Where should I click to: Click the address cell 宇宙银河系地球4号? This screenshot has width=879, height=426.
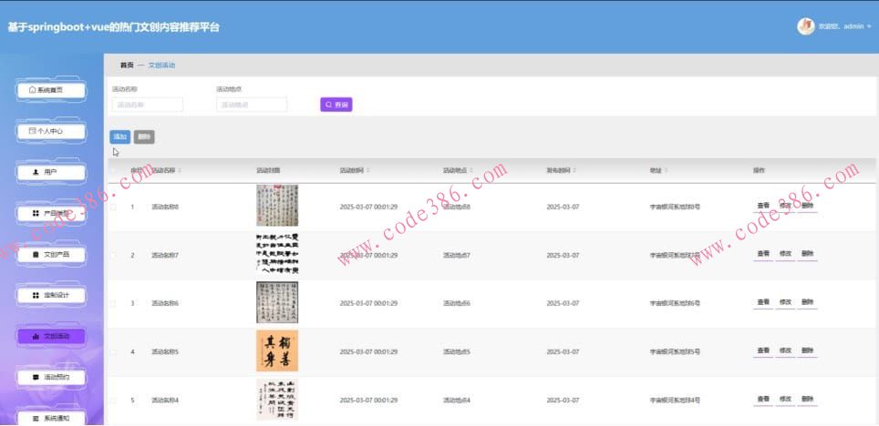(675, 401)
